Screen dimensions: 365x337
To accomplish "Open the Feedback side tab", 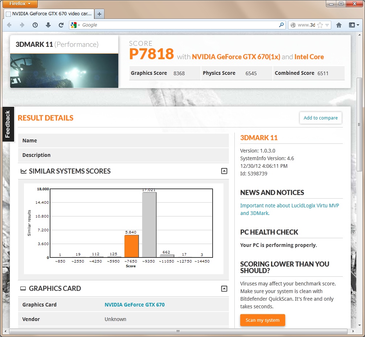I will [8, 124].
